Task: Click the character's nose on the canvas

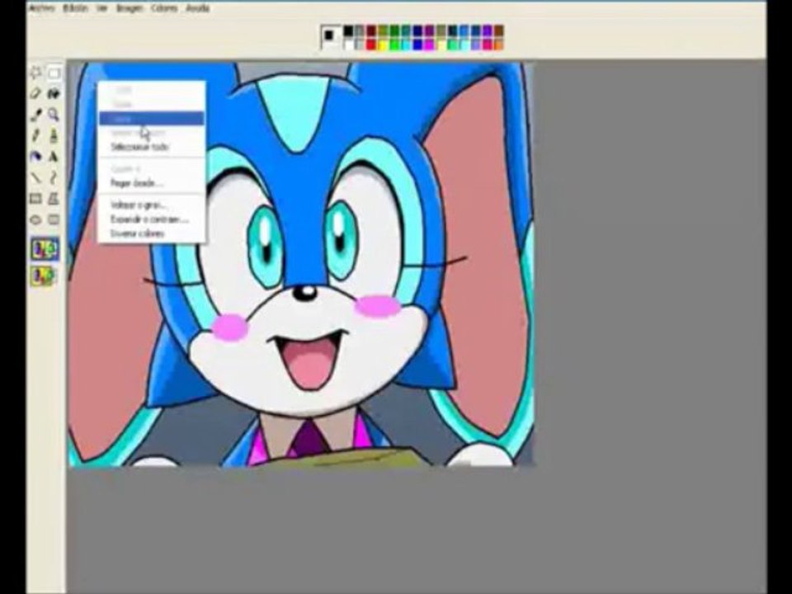Action: click(x=305, y=292)
